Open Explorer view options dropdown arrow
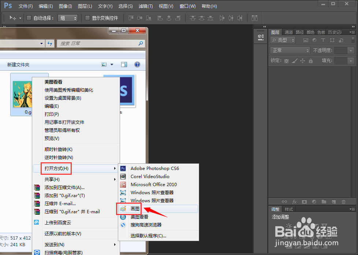Viewport: 358px width, 255px height. coord(112,64)
